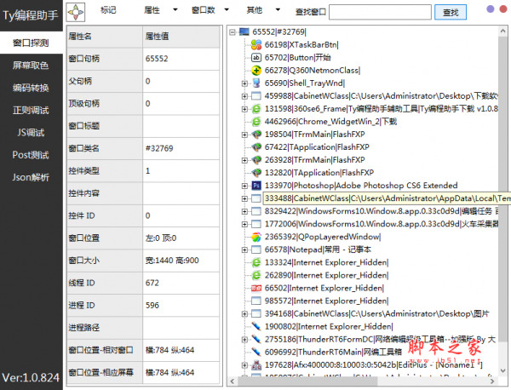511x390 pixels.
Task: Click the purple circle window button
Action: coord(491,9)
